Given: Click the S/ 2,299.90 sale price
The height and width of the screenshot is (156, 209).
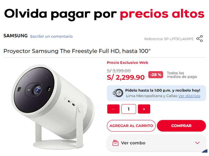Looking at the screenshot, I should click(126, 77).
